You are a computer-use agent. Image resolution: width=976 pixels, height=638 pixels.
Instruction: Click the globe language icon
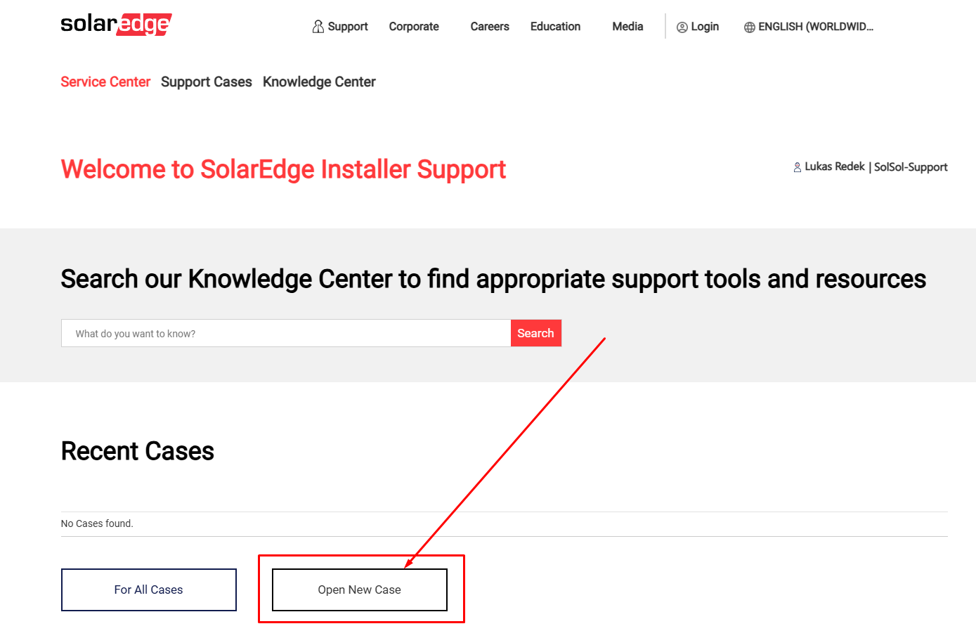[750, 27]
